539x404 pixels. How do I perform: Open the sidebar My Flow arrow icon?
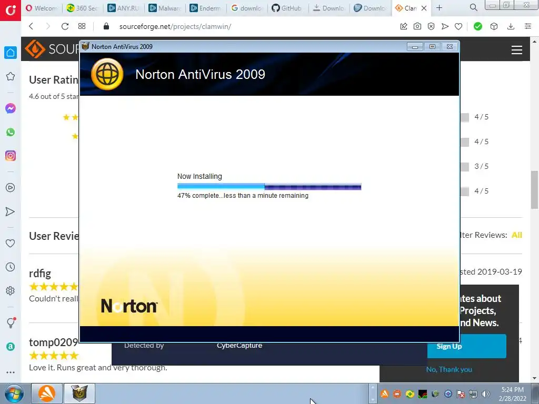pyautogui.click(x=11, y=211)
